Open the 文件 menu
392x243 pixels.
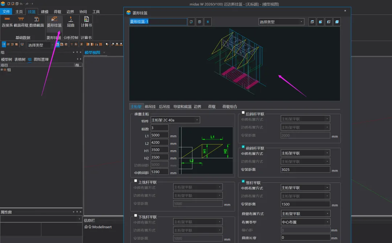click(6, 12)
